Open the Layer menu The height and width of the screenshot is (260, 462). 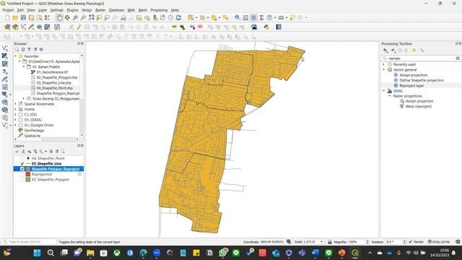[43, 10]
